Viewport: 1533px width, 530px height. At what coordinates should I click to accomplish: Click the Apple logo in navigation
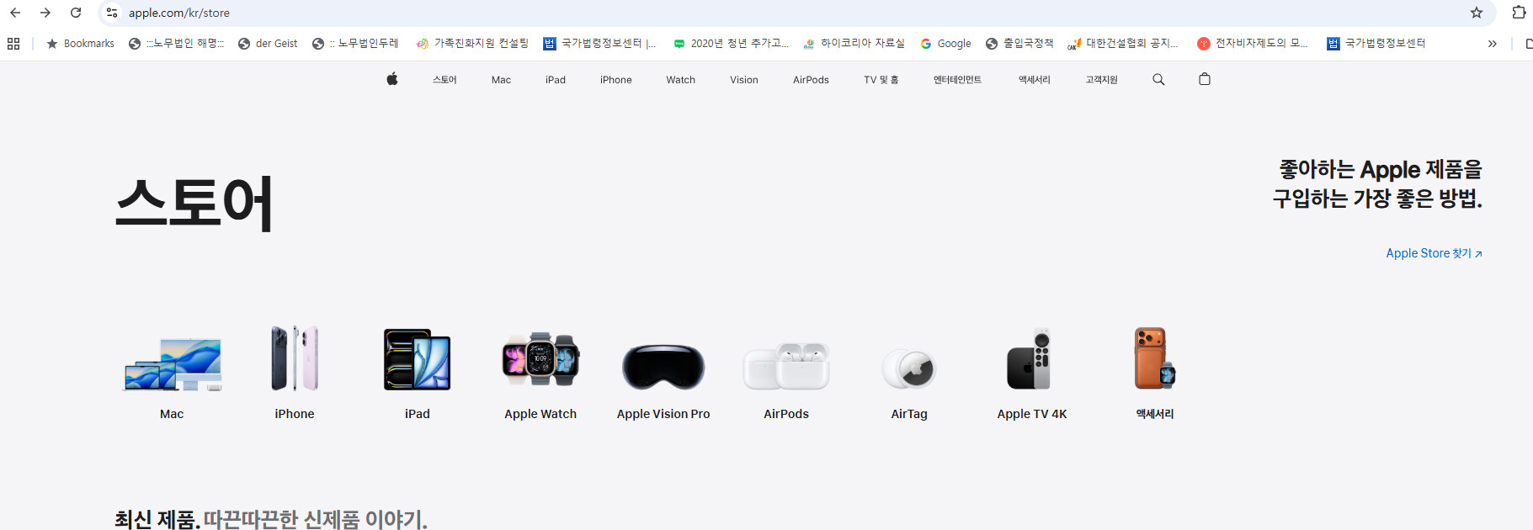point(392,79)
